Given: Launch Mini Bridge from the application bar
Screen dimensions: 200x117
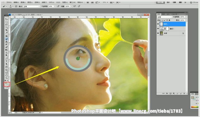Looking at the screenshot, I should (92, 3).
